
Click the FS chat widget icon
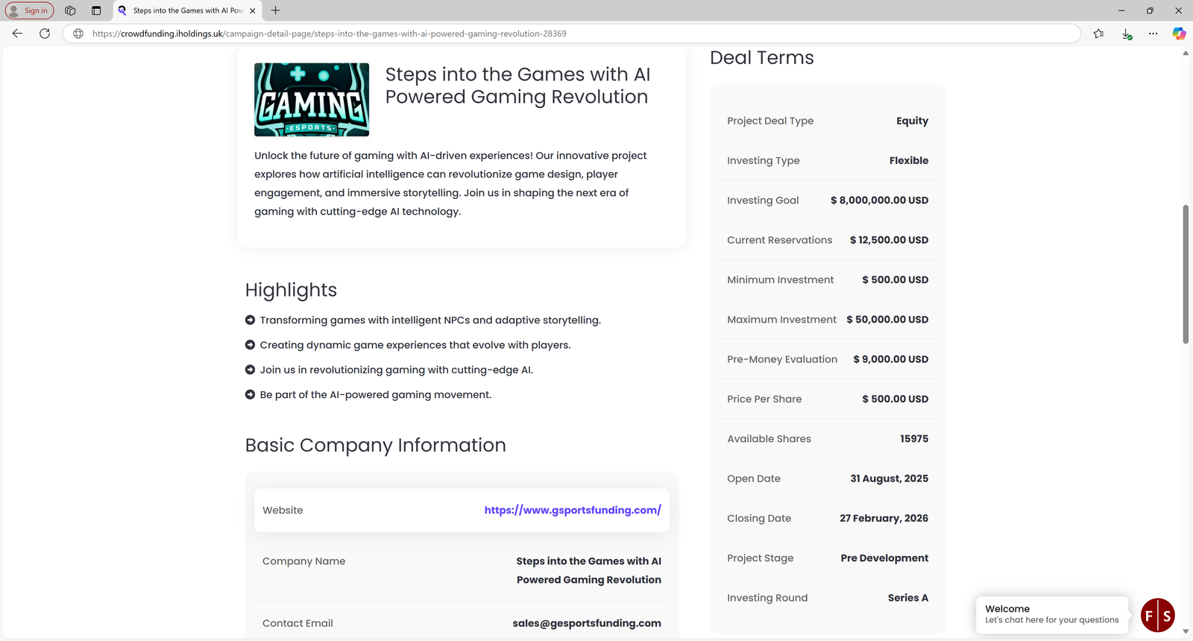pyautogui.click(x=1157, y=616)
